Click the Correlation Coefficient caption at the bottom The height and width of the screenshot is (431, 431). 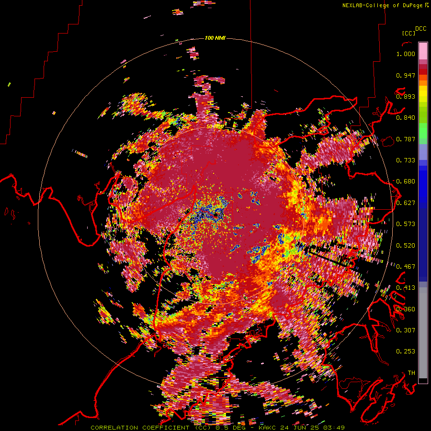point(217,428)
